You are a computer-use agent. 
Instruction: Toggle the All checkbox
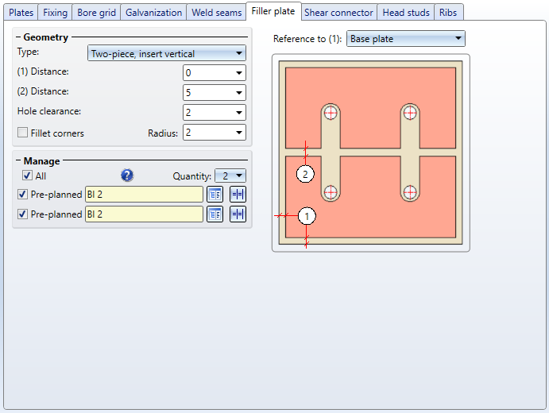point(27,176)
